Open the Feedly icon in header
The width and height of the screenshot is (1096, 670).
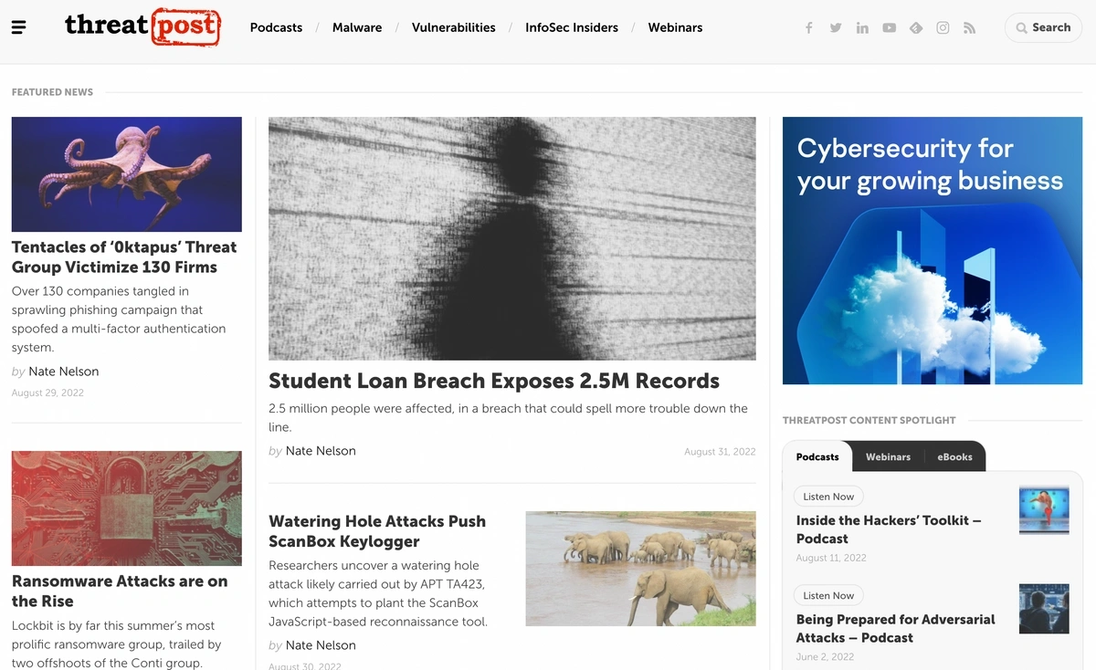[916, 27]
